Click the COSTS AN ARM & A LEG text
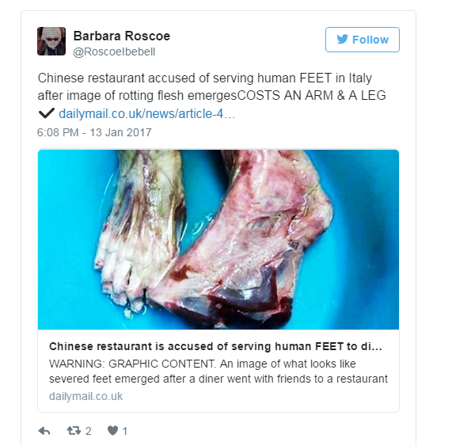452x446 pixels. [x=311, y=96]
